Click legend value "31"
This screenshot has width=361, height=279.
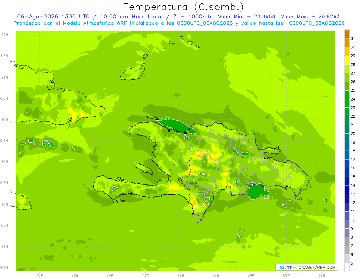coord(353,39)
